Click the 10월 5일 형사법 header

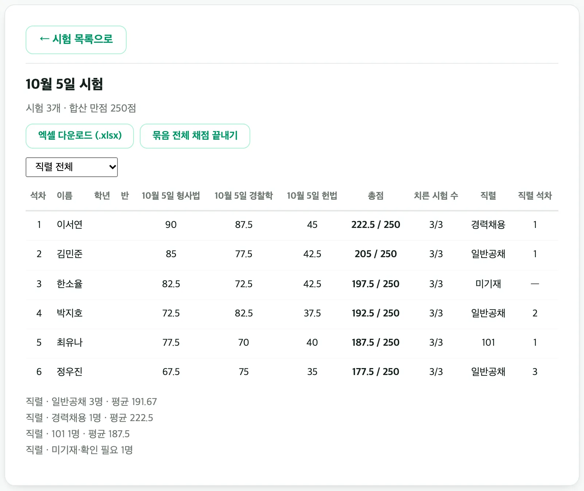click(171, 196)
